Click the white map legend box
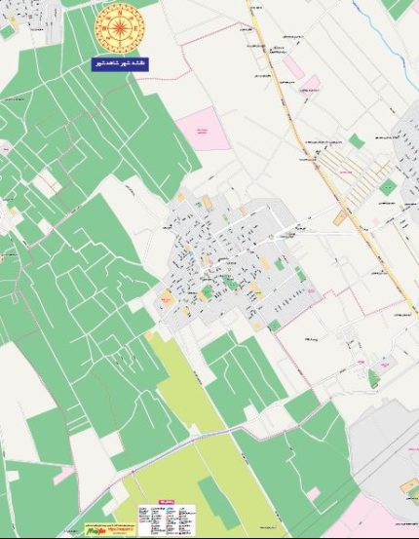This screenshot has height=539, width=419. coord(167,520)
